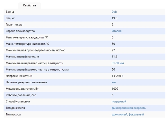Click the particle size мм value 50

coord(113,70)
